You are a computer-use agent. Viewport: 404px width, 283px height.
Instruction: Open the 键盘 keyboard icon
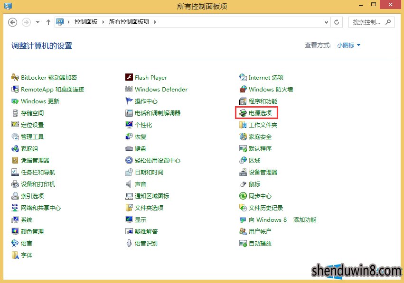pyautogui.click(x=129, y=148)
